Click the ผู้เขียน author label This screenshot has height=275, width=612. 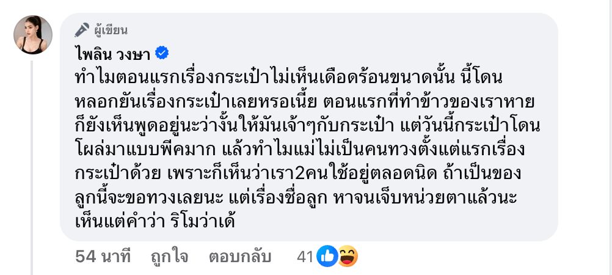(x=111, y=30)
